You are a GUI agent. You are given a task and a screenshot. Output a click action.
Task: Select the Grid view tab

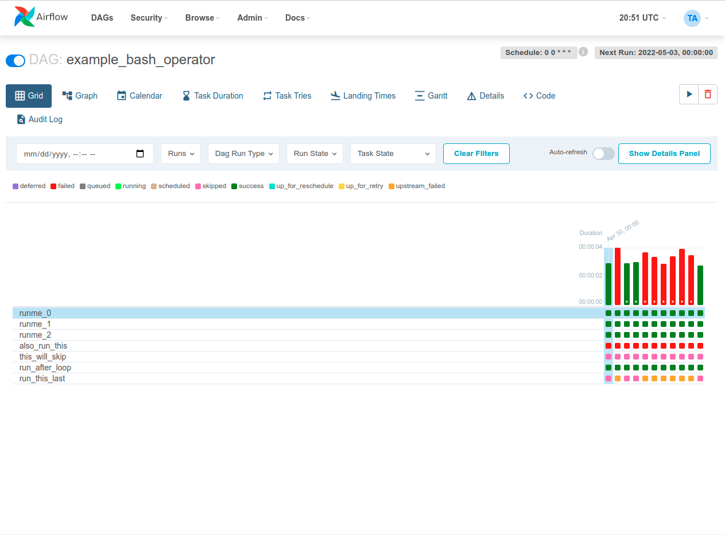[29, 96]
